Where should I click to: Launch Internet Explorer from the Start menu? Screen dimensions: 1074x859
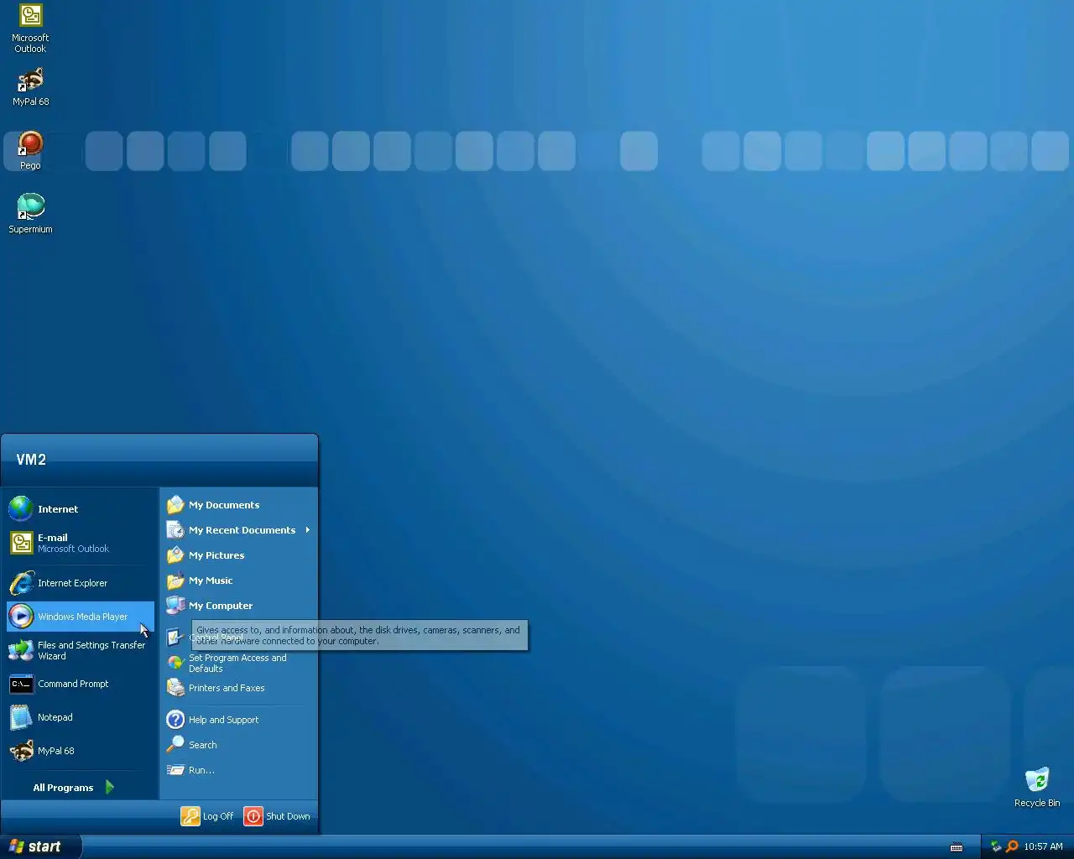[81, 583]
